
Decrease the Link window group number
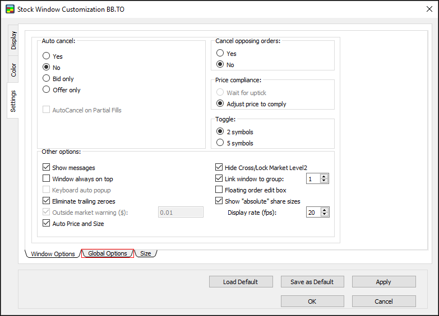tap(324, 181)
